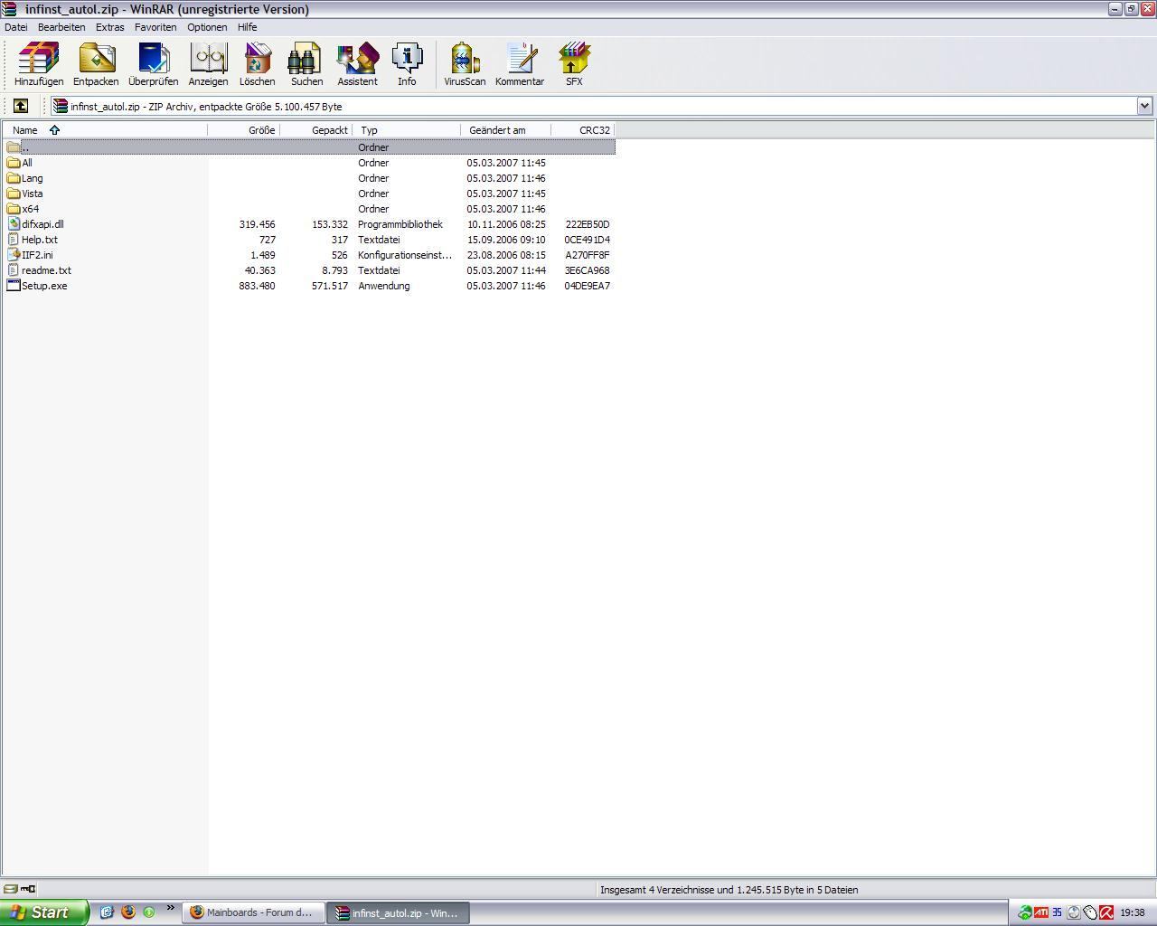Image resolution: width=1157 pixels, height=926 pixels.
Task: Click the key password icon in status bar
Action: point(27,889)
